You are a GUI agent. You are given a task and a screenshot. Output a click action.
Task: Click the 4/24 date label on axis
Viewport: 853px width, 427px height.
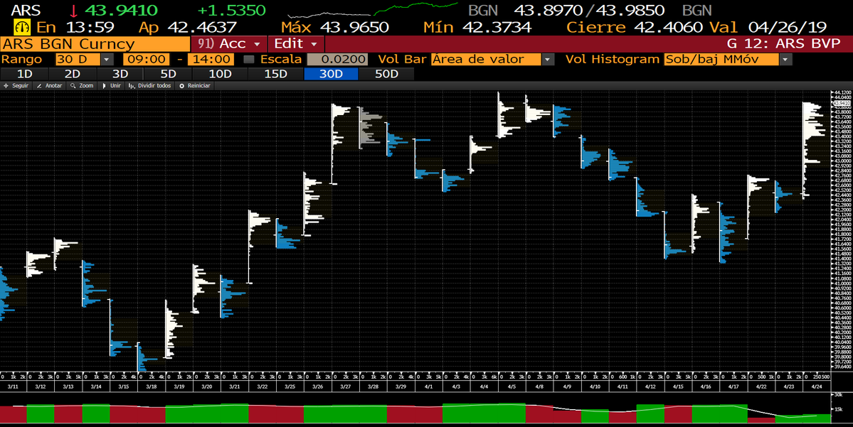point(817,387)
